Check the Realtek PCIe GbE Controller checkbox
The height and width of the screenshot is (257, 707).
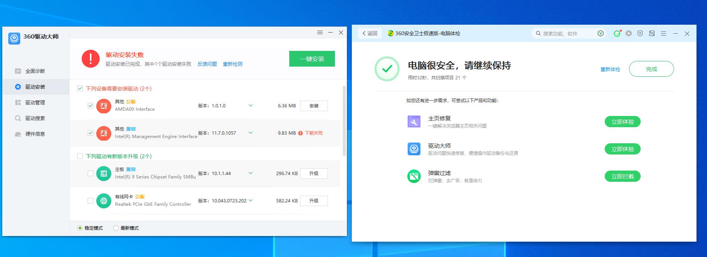coord(90,201)
